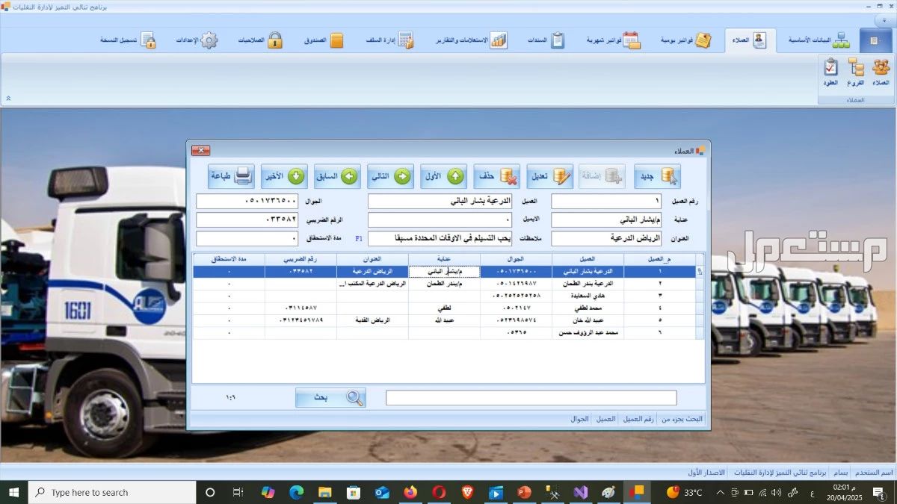
Task: Open الإعدادات settings tab
Action: pos(197,40)
